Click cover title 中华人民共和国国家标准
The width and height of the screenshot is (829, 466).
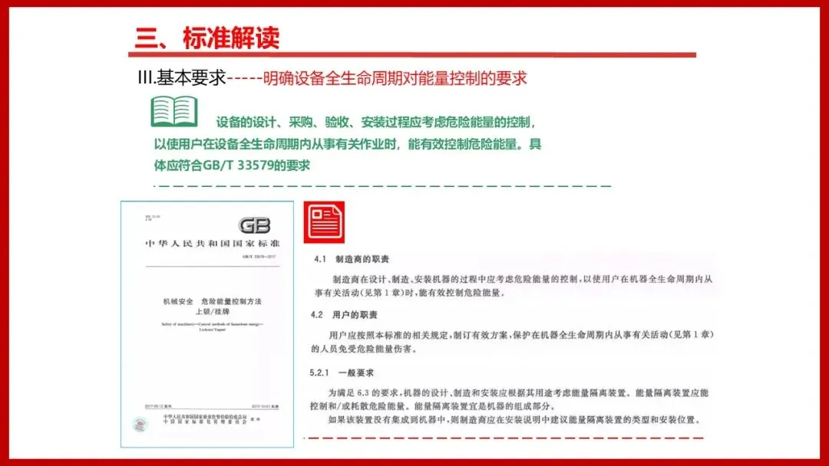(x=213, y=243)
